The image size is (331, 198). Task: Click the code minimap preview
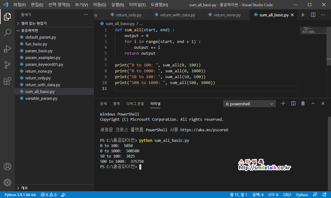pos(313,30)
